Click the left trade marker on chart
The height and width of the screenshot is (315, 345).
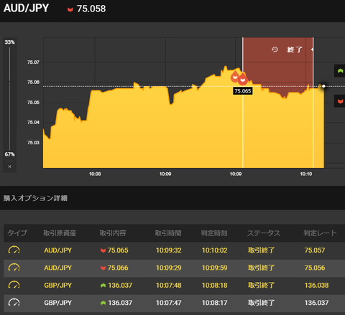235,77
